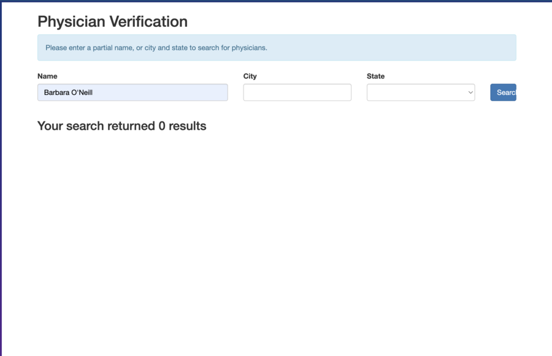Click the chevron arrow in State selector
Viewport: 552px width, 356px height.
tap(470, 93)
